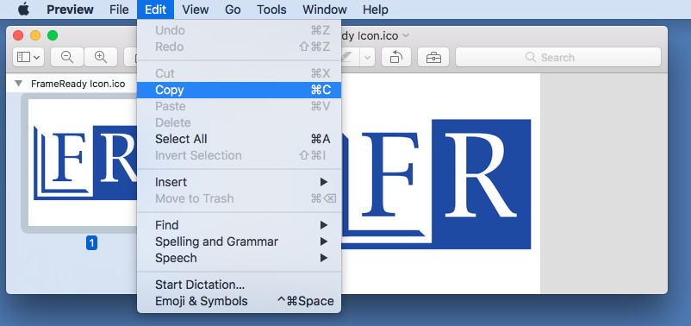Open the Help menu

[376, 9]
